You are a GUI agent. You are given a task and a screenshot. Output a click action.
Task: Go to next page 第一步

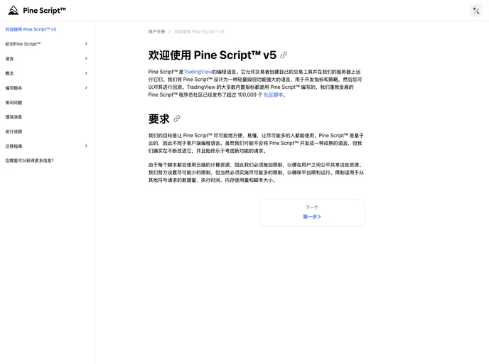312,213
